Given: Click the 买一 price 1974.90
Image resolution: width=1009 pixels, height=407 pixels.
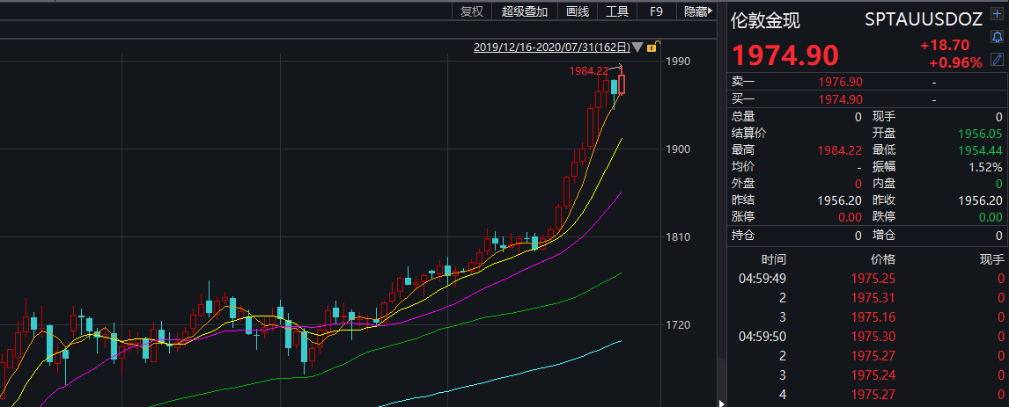Looking at the screenshot, I should (x=840, y=99).
